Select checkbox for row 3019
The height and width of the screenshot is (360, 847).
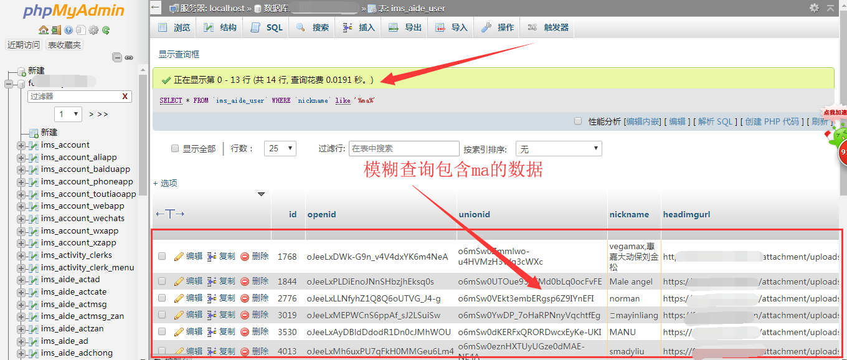click(162, 315)
